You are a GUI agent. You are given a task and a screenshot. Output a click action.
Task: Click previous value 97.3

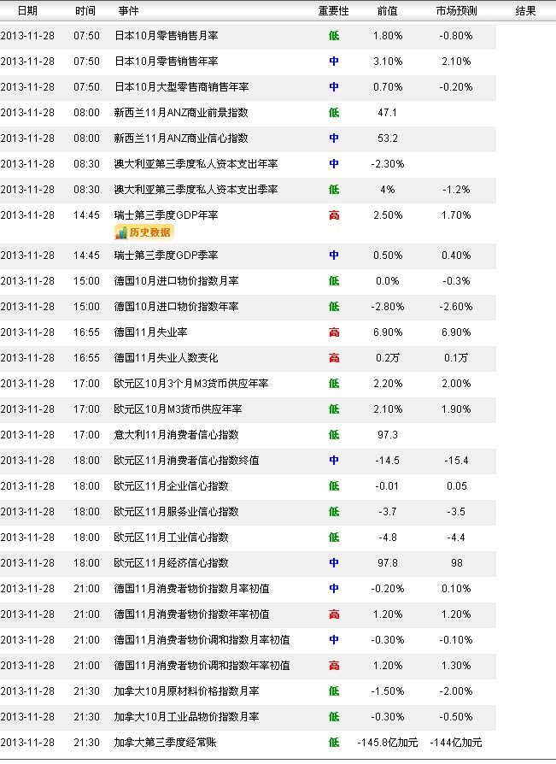[x=388, y=435]
